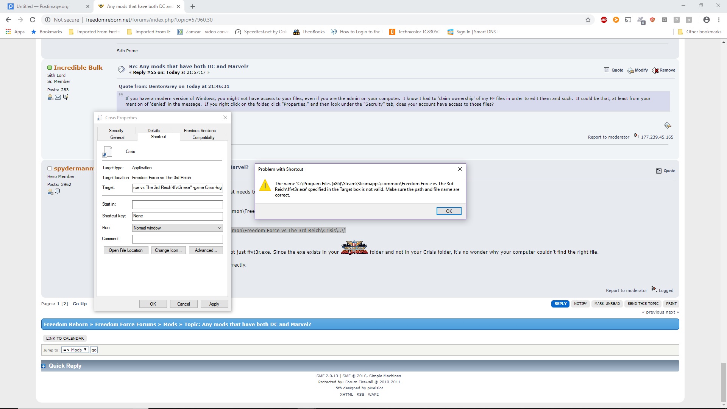Image resolution: width=727 pixels, height=409 pixels.
Task: Open the Technicolor TC8305C bookmark
Action: click(415, 32)
